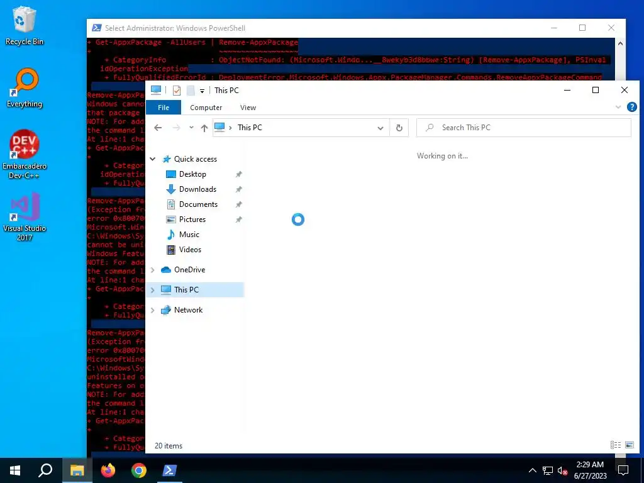This screenshot has height=483, width=644.
Task: Open the muted volume tray icon
Action: click(x=562, y=470)
